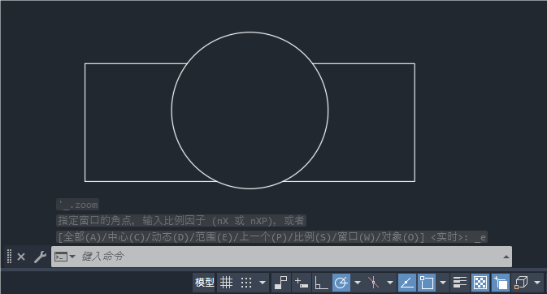Expand command history with up arrow
The image size is (547, 294).
(506, 257)
